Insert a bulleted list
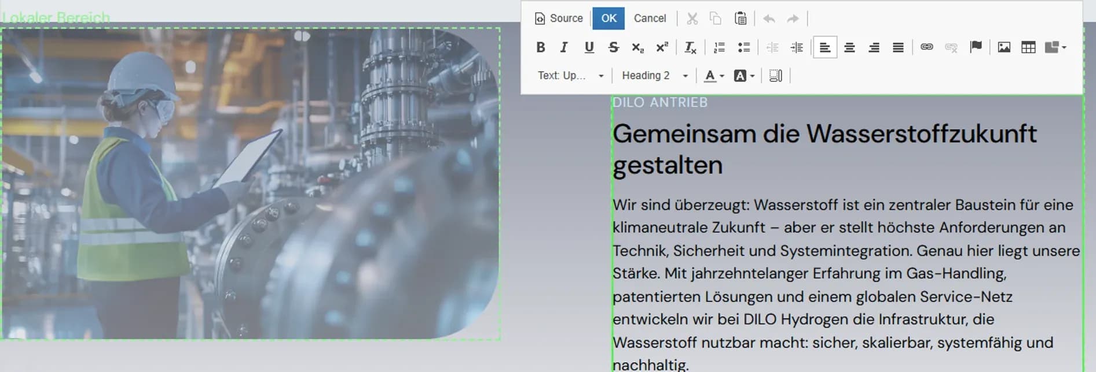 coord(743,47)
